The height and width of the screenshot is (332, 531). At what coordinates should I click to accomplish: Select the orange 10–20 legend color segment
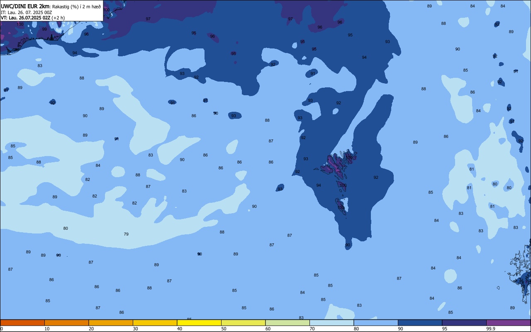66,322
